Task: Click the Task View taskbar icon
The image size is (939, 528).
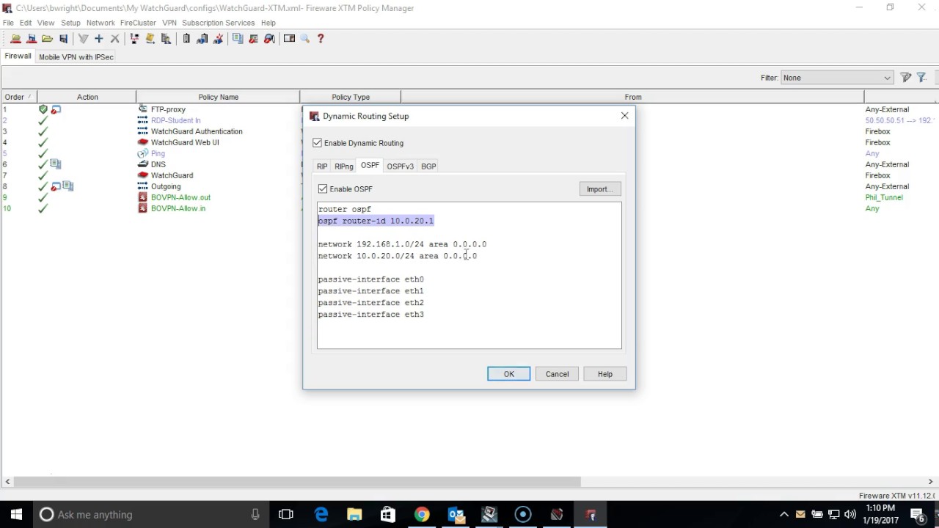Action: [286, 515]
